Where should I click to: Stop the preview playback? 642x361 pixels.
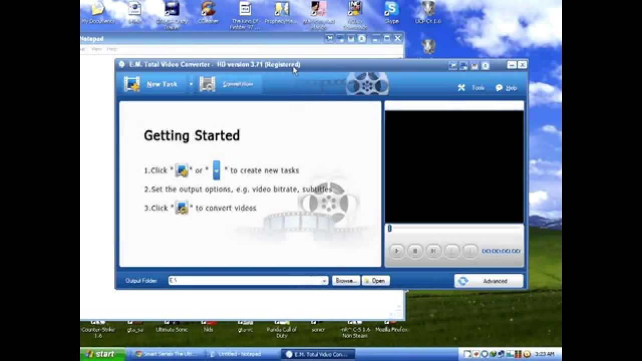[415, 251]
